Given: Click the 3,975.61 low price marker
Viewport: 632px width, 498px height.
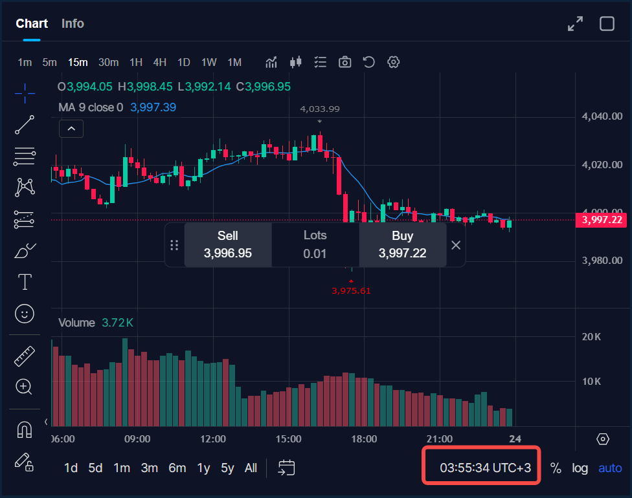Looking at the screenshot, I should pyautogui.click(x=351, y=290).
